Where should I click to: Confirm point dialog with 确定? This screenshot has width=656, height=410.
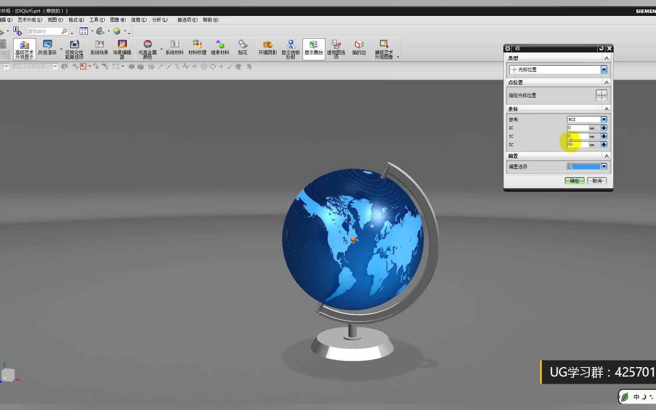coord(574,181)
